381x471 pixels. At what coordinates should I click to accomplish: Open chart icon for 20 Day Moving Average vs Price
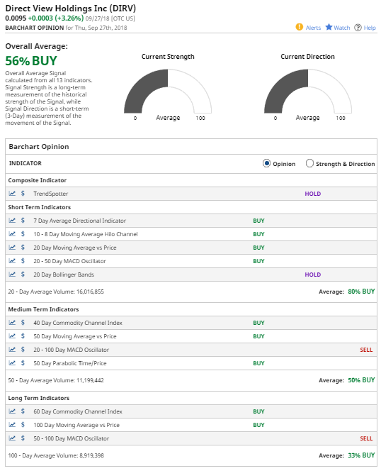[x=12, y=248]
